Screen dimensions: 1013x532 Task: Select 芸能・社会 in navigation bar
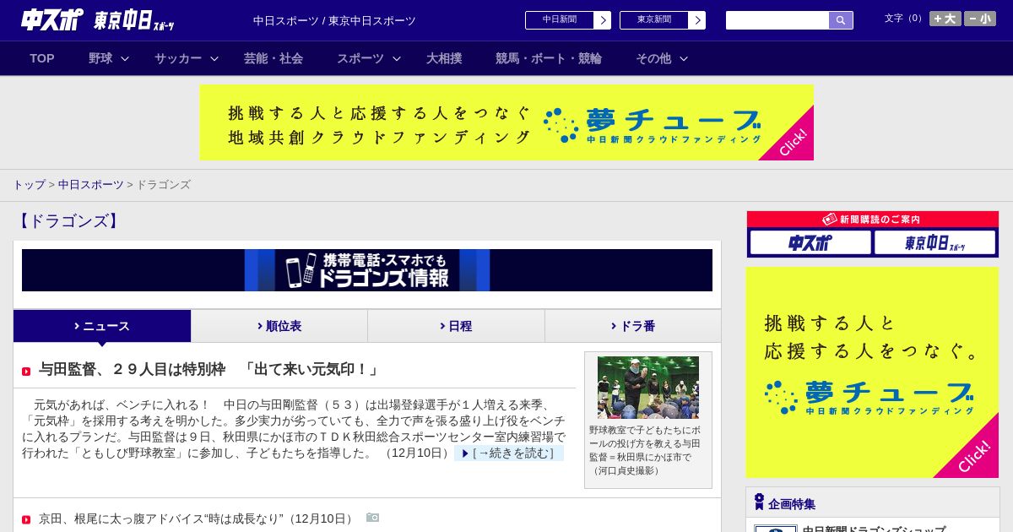(274, 58)
